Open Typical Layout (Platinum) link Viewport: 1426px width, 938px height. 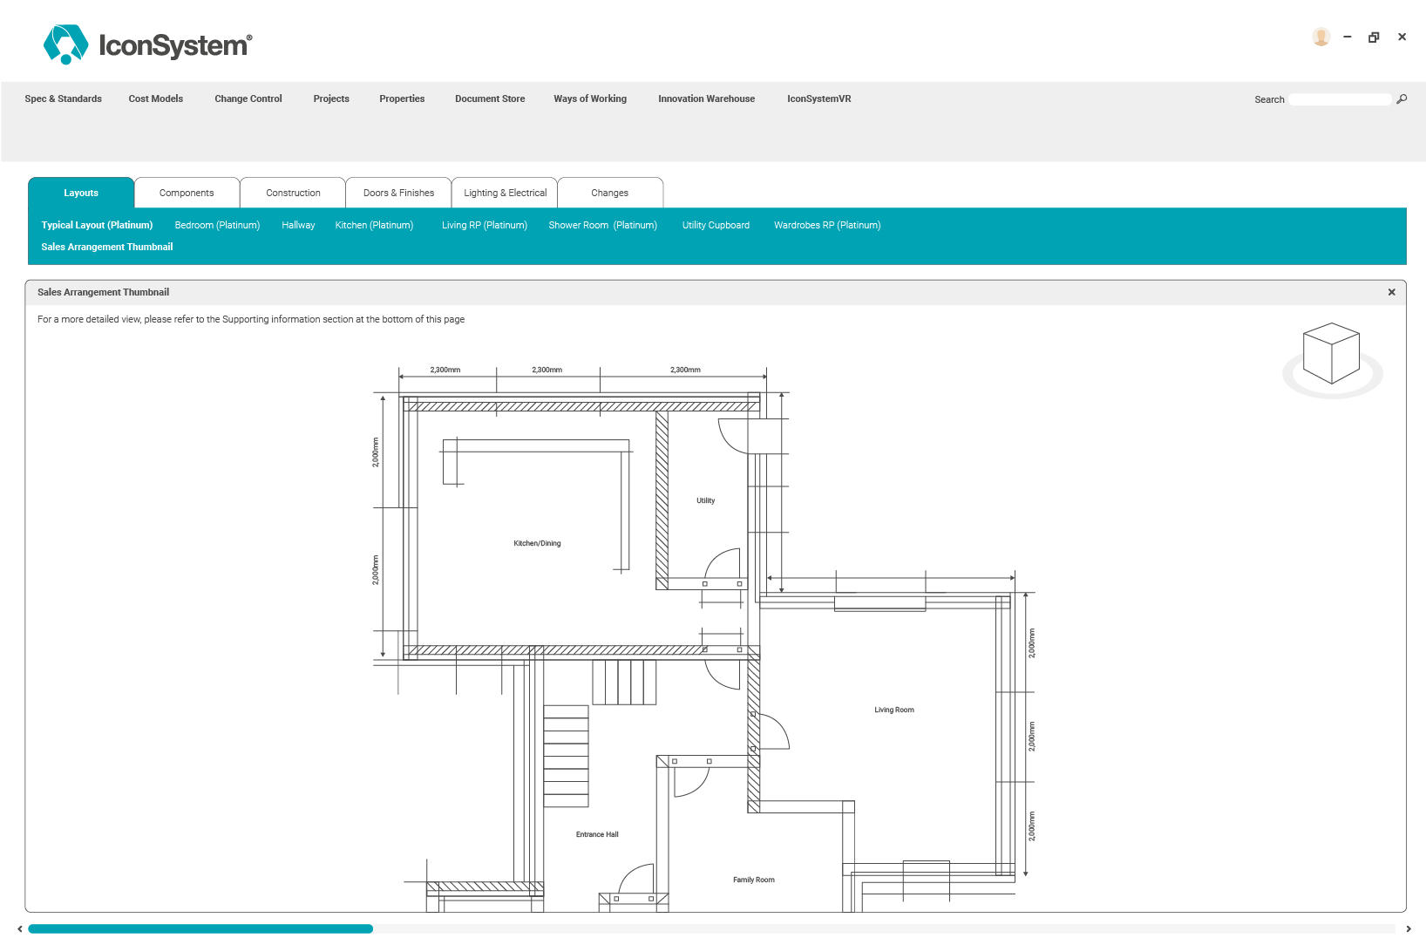(x=97, y=225)
